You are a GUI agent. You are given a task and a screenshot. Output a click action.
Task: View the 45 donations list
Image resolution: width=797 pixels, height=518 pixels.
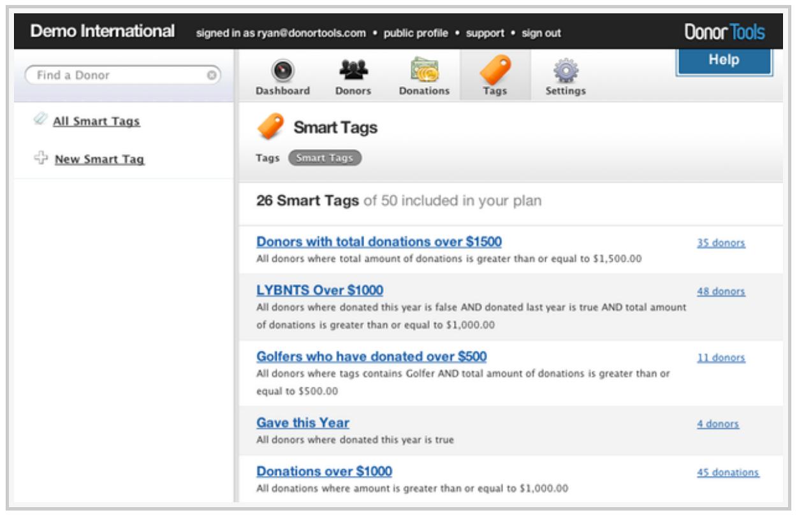tap(728, 472)
